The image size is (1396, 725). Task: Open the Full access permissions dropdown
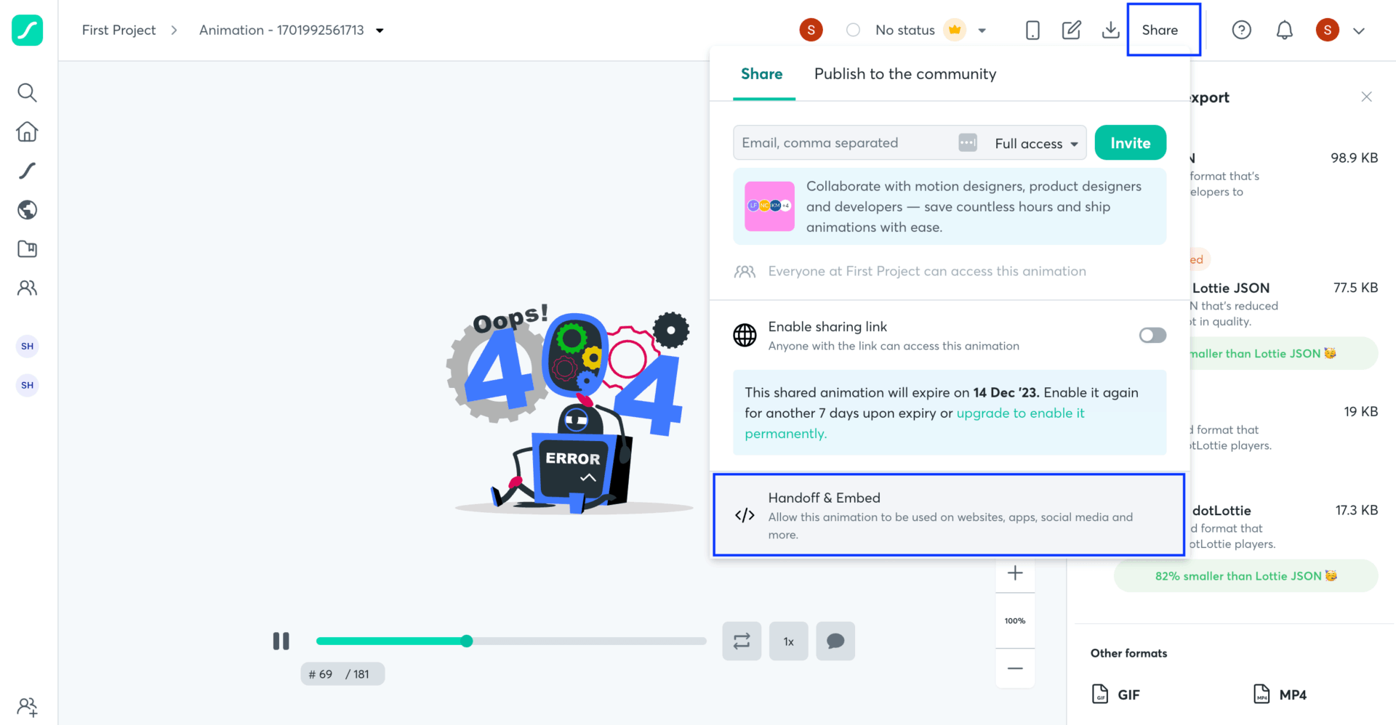point(1035,142)
